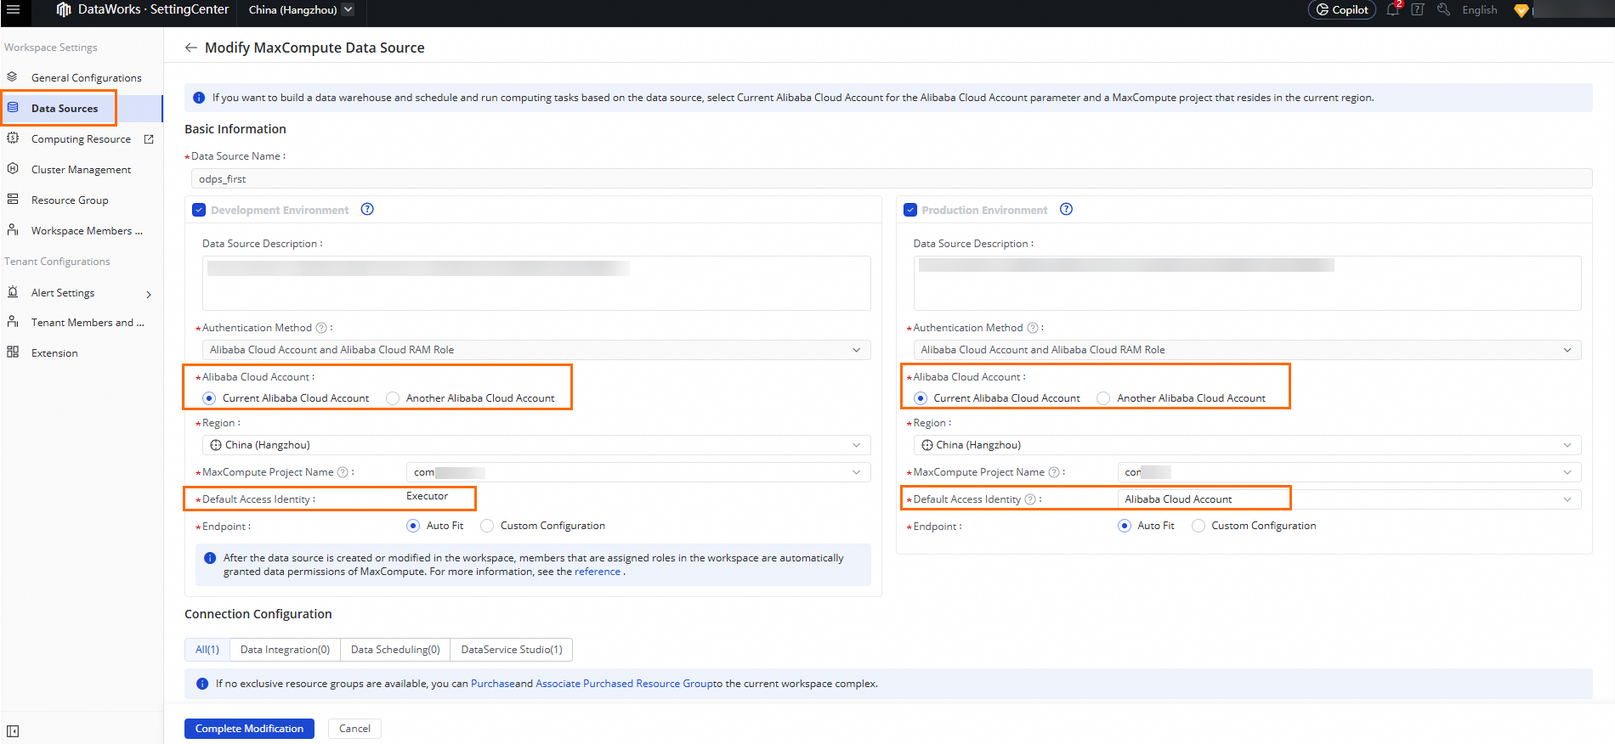Screen dimensions: 1615x744
Task: Click the Cluster Management hexagon icon
Action: tap(13, 169)
